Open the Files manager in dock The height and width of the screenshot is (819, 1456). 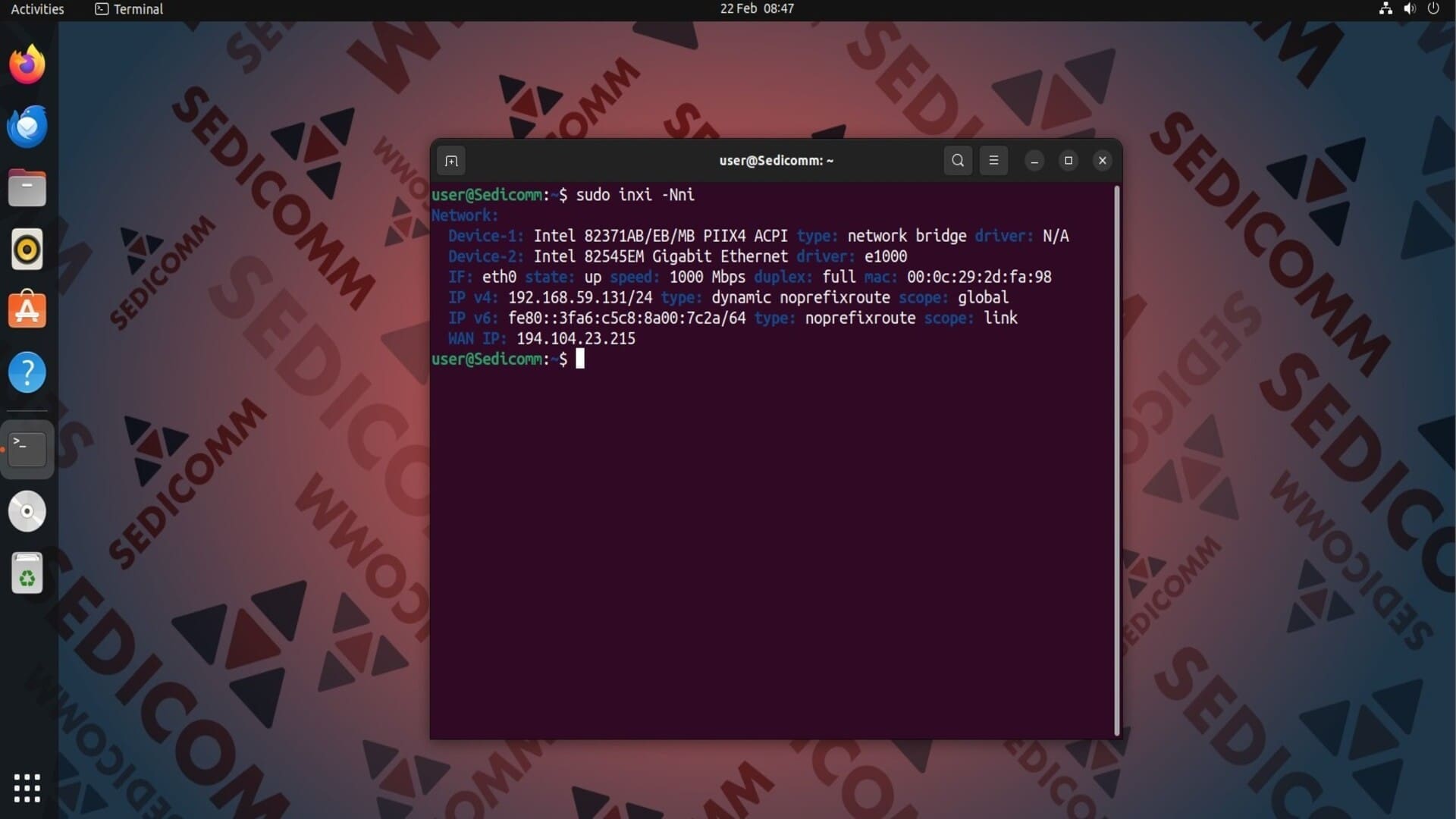[x=27, y=188]
